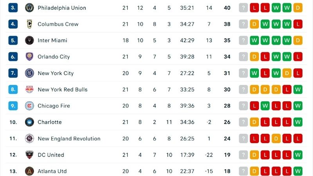
Task: Click the Columbus Crew club crest
Action: (x=29, y=24)
